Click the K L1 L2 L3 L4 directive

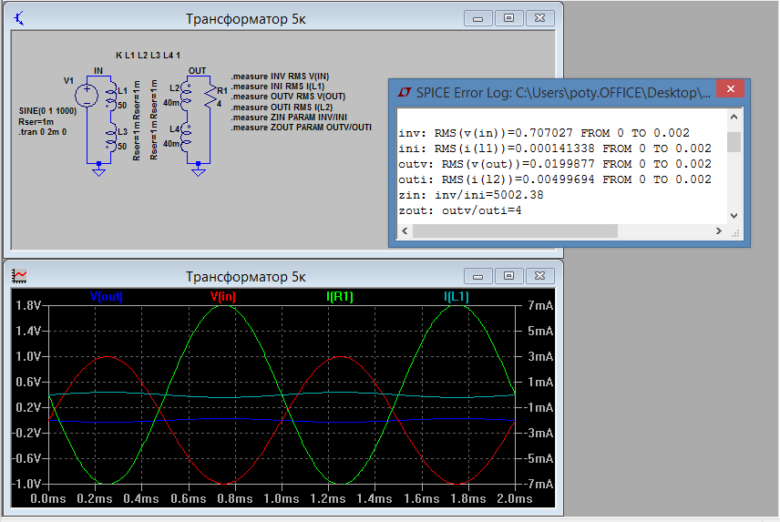pos(148,56)
